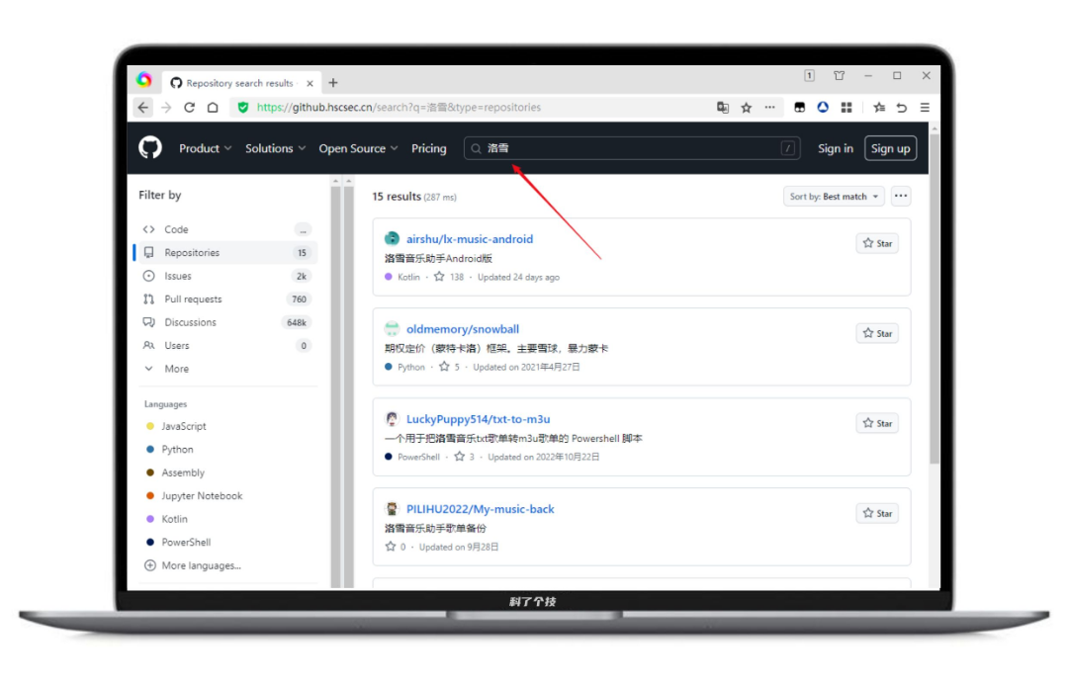Viewport: 1068px width, 685px height.
Task: Click the Sign in link
Action: coord(835,148)
